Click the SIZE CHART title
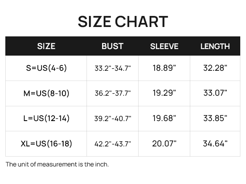The width and height of the screenshot is (246, 184). [x=123, y=22]
